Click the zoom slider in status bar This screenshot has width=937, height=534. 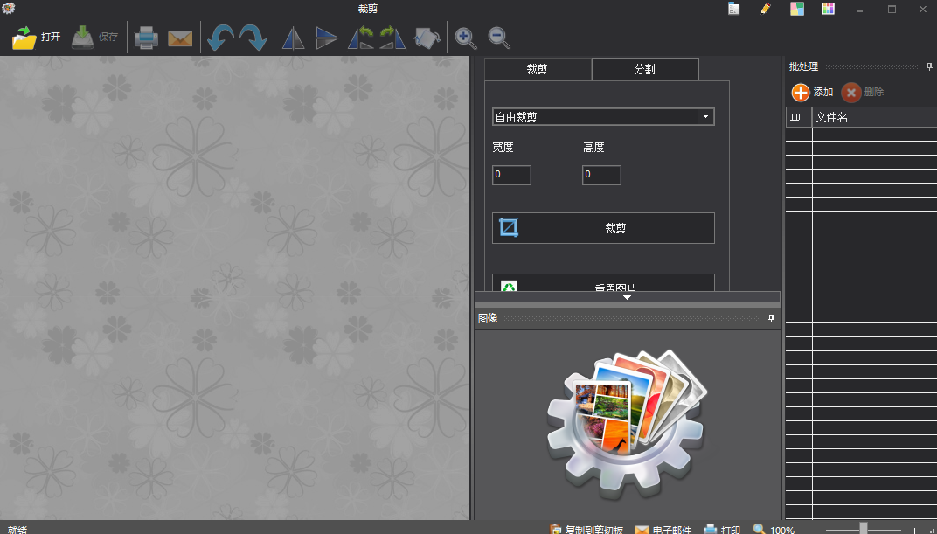pos(864,529)
